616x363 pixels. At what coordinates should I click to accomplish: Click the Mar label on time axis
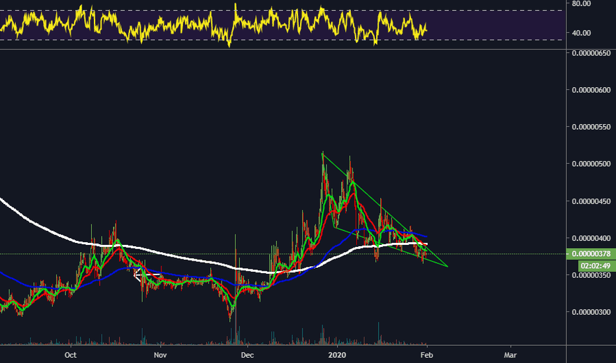pos(510,355)
